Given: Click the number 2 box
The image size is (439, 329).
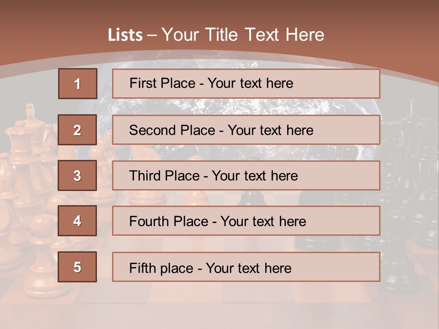Looking at the screenshot, I should [77, 130].
